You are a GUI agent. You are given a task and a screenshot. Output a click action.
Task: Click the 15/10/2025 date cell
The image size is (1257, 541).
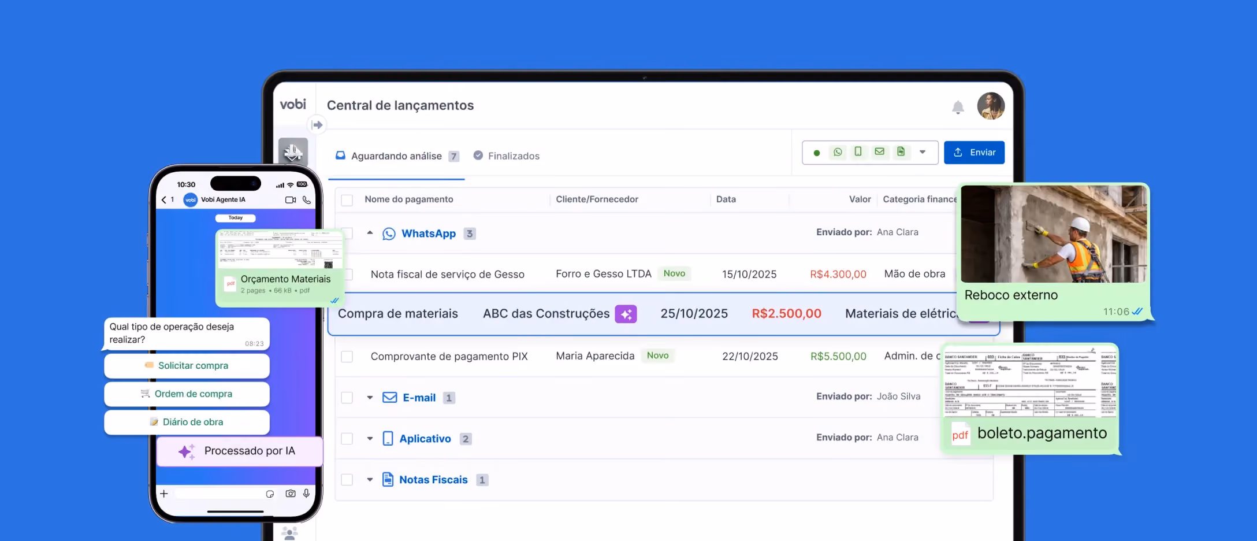(x=749, y=275)
